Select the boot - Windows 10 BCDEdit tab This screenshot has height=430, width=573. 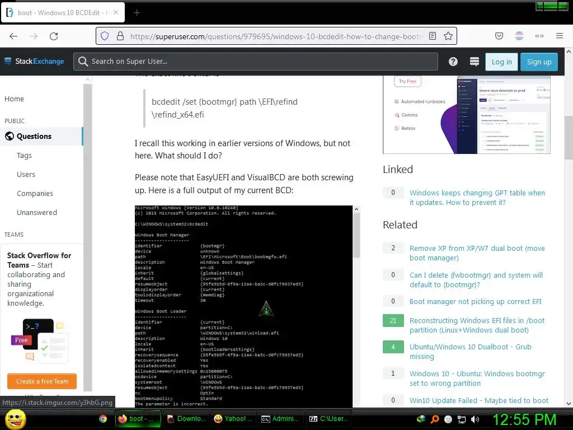63,12
